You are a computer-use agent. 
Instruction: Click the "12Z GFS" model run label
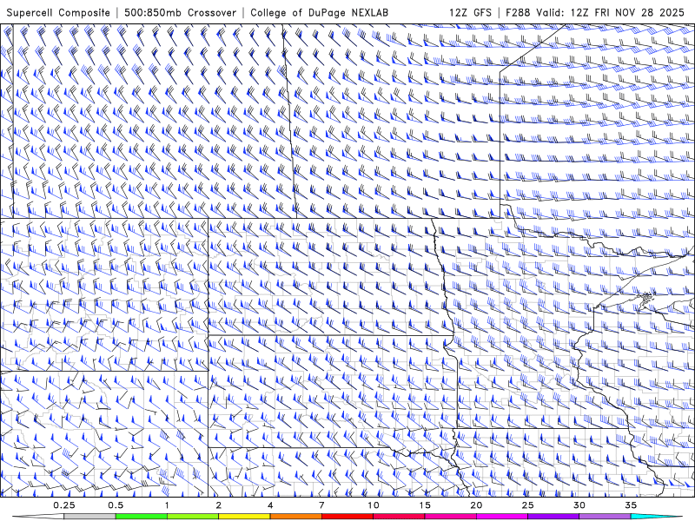(x=470, y=13)
